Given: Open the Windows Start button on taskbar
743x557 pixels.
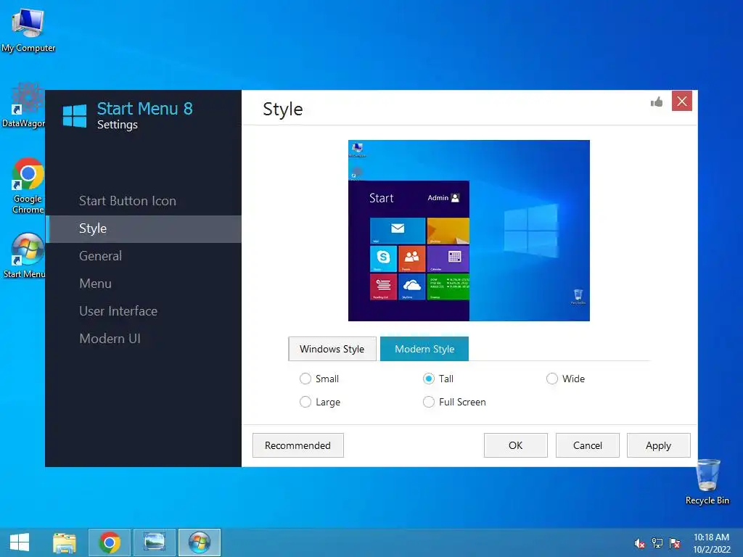Looking at the screenshot, I should [20, 542].
